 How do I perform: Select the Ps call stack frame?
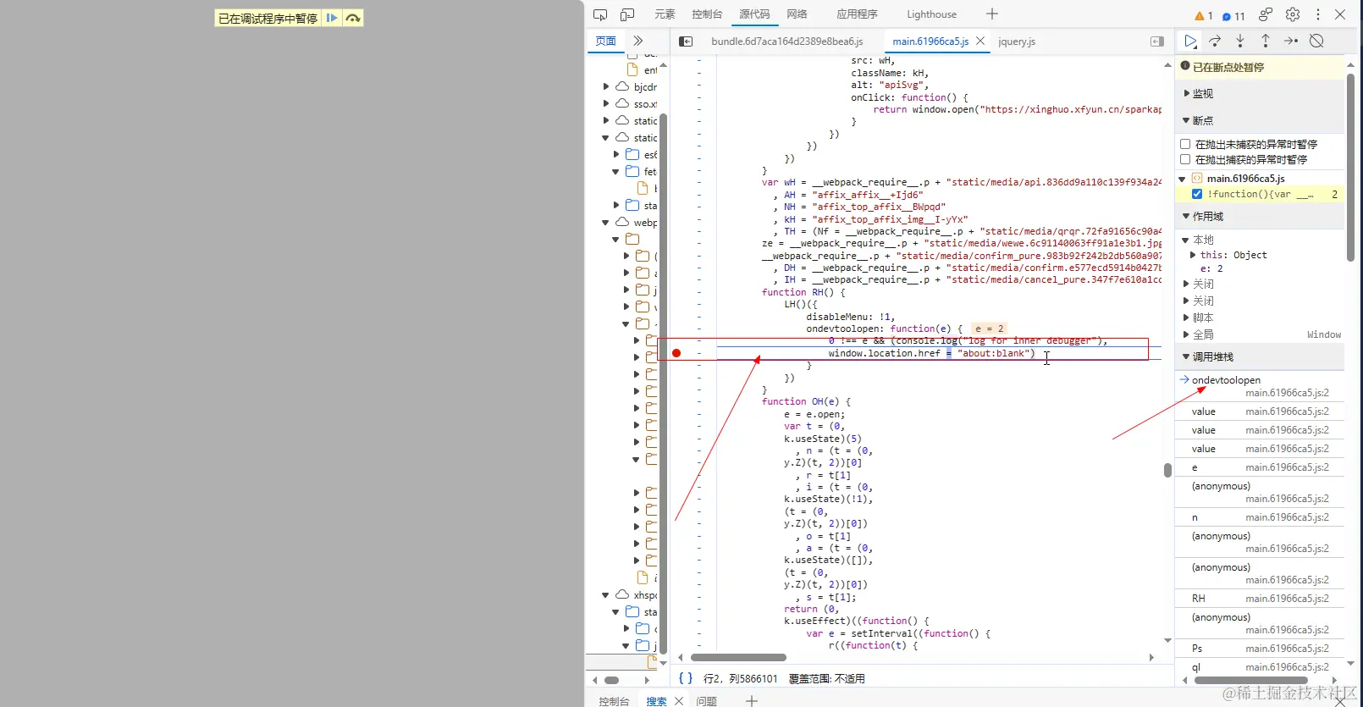[x=1260, y=649]
